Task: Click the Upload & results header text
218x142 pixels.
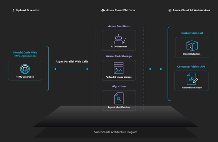Action: click(27, 10)
